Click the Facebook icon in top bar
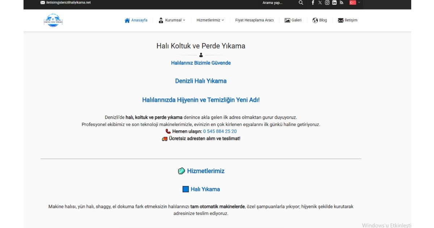The height and width of the screenshot is (228, 434). click(x=313, y=3)
